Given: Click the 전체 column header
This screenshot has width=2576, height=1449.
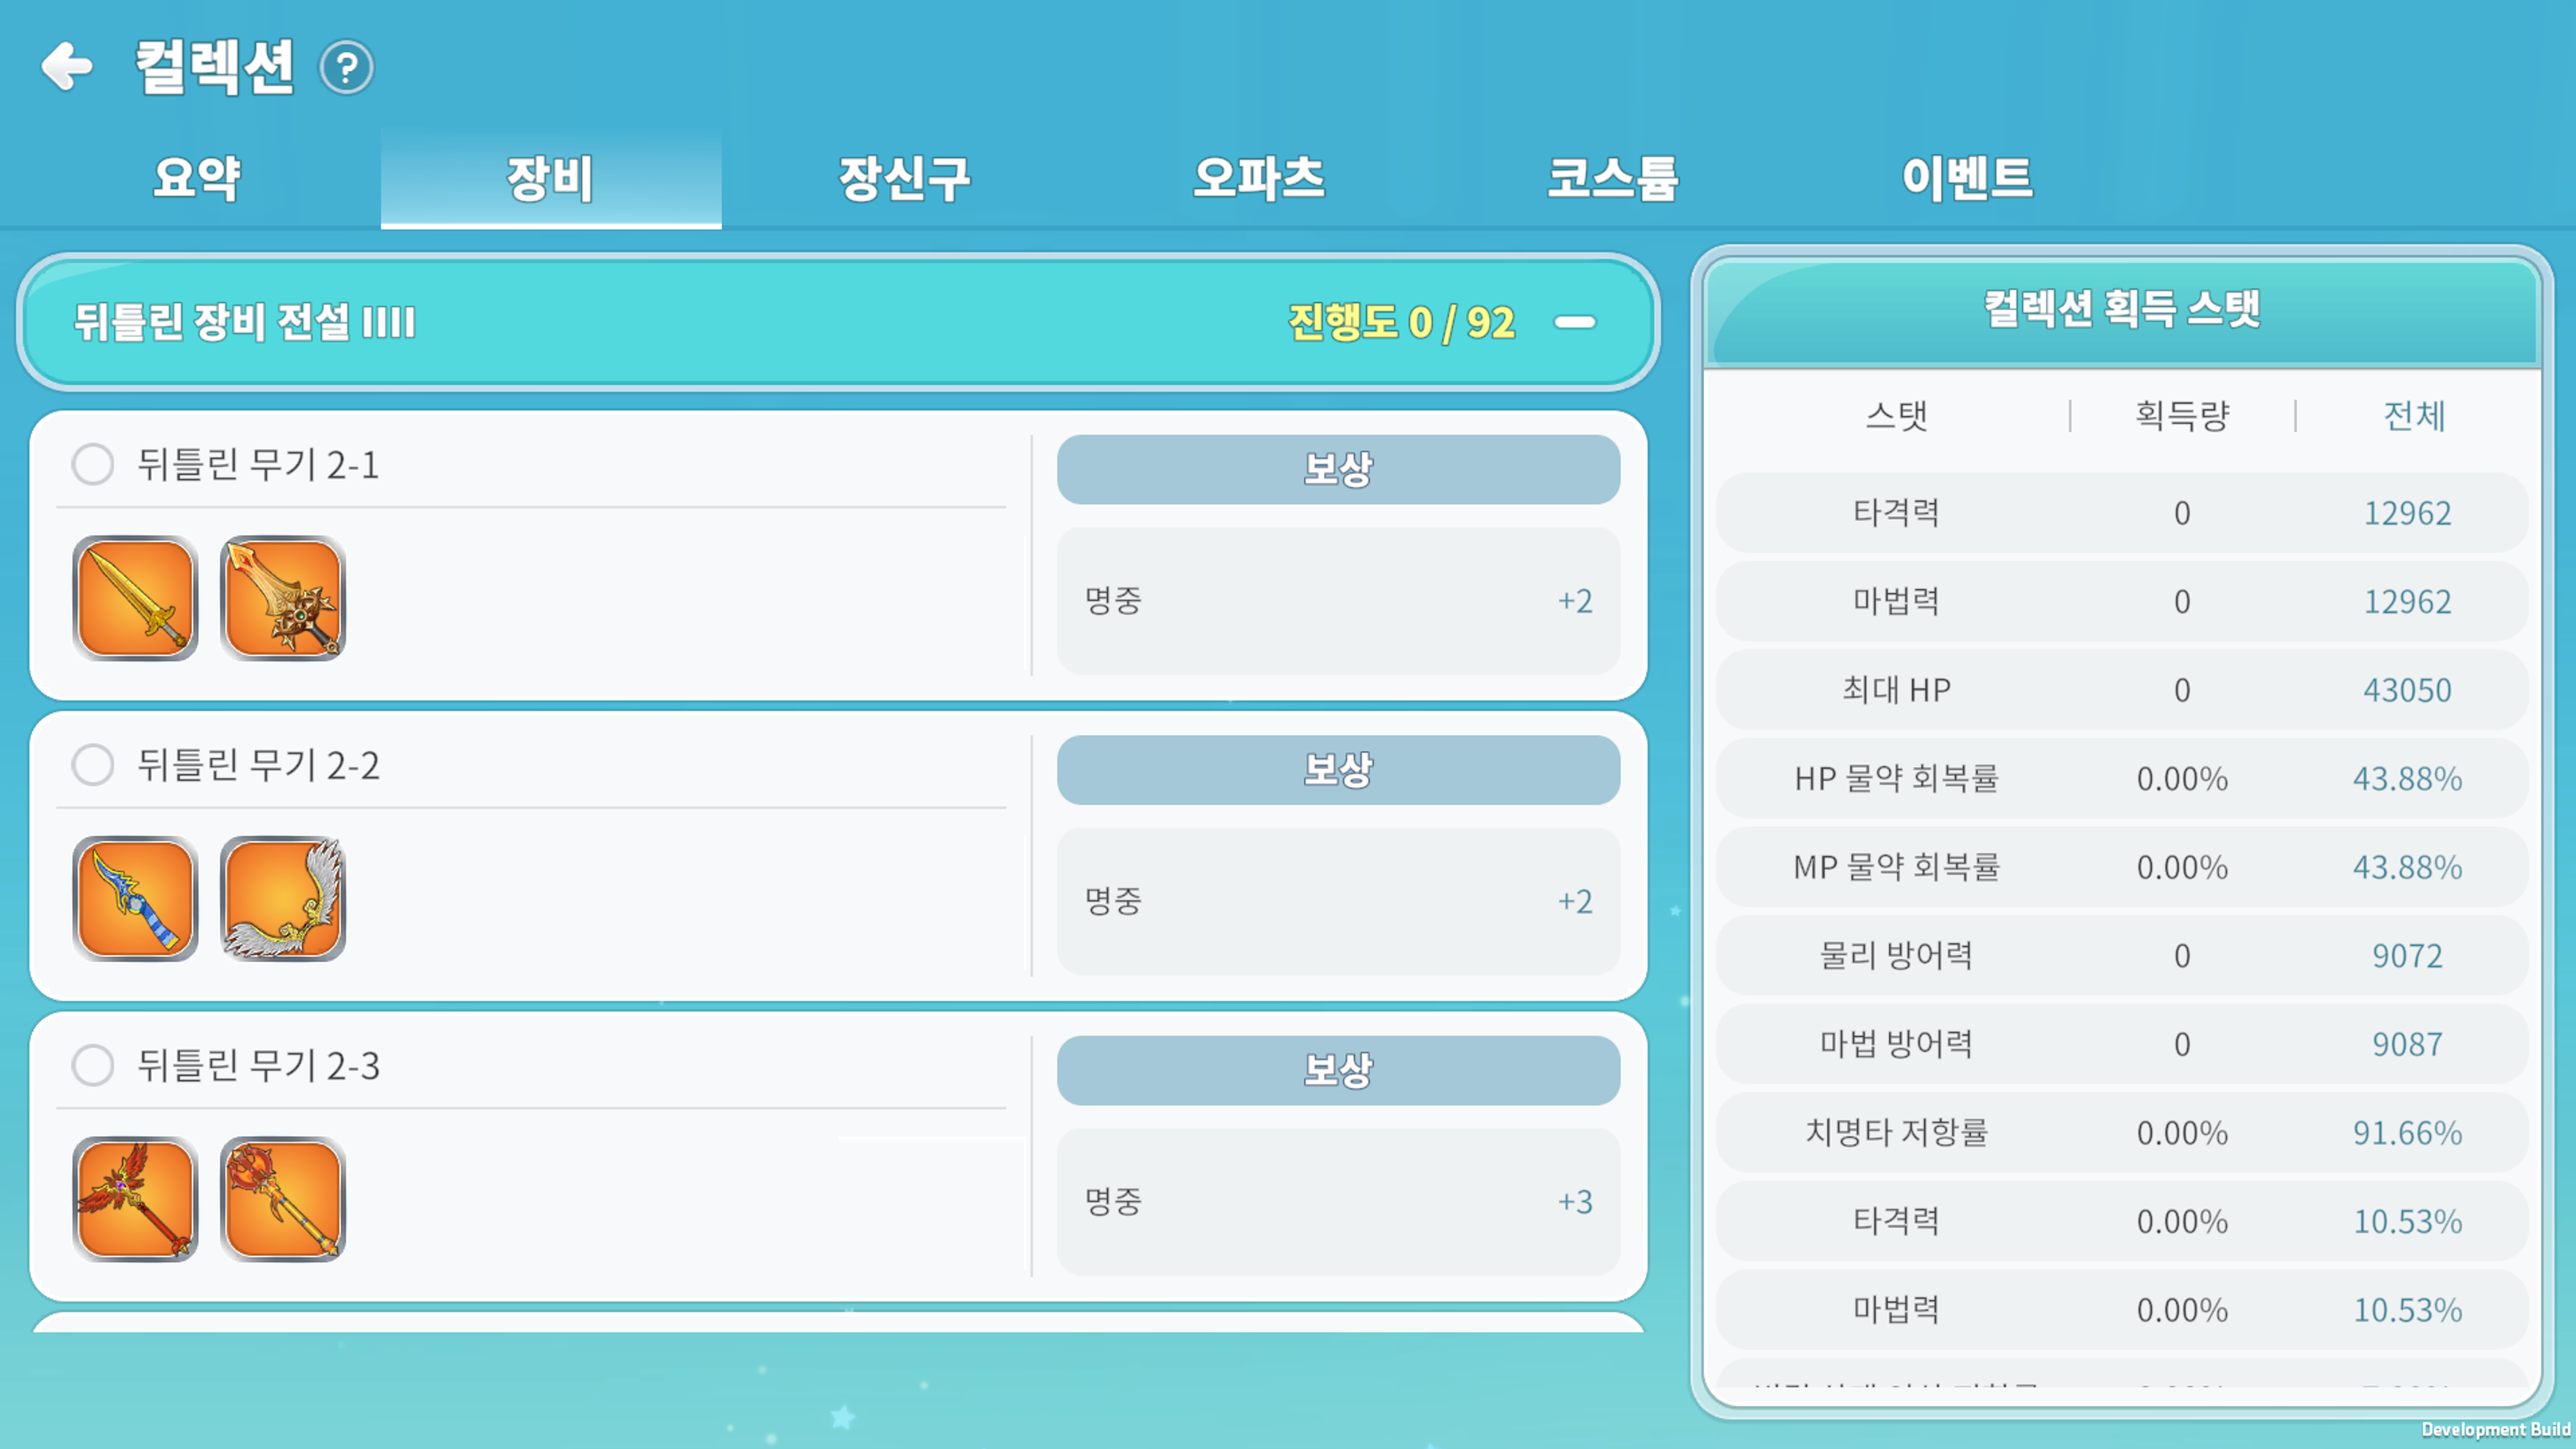Looking at the screenshot, I should tap(2414, 415).
